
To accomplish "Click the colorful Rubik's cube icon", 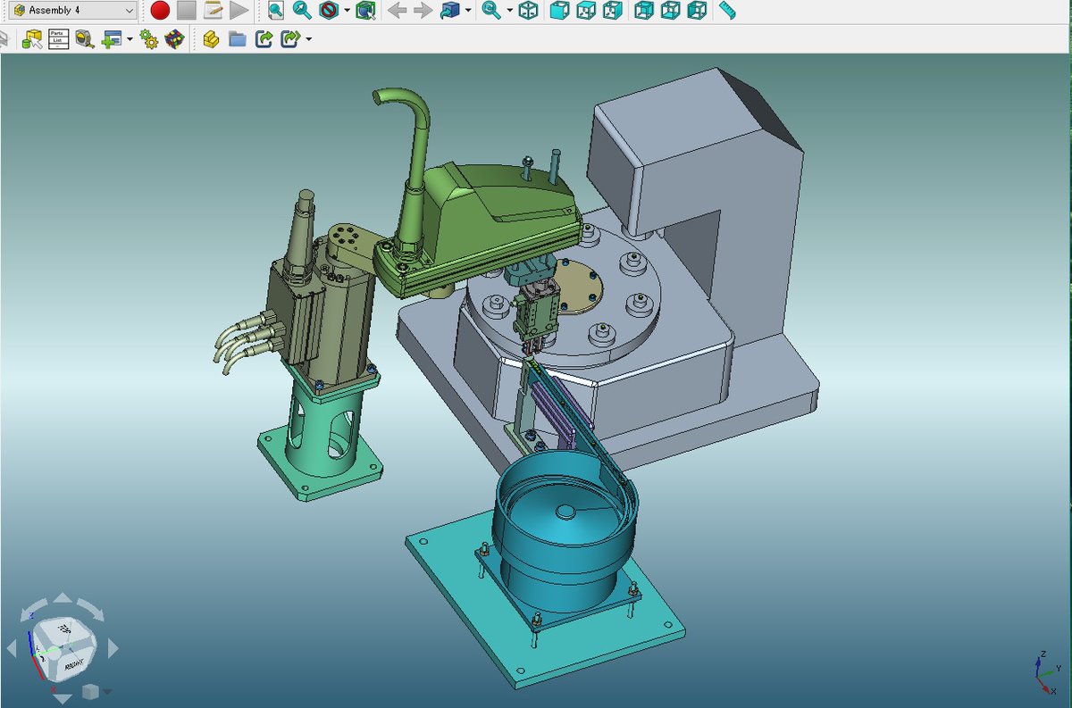I will click(175, 39).
